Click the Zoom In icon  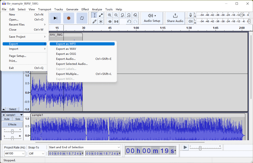[110, 15]
